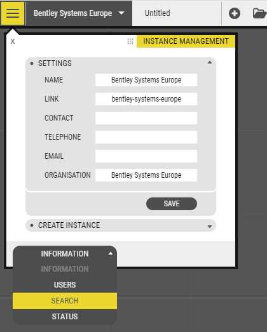Save the instance settings
Viewport: 267px width, 332px height.
[172, 204]
